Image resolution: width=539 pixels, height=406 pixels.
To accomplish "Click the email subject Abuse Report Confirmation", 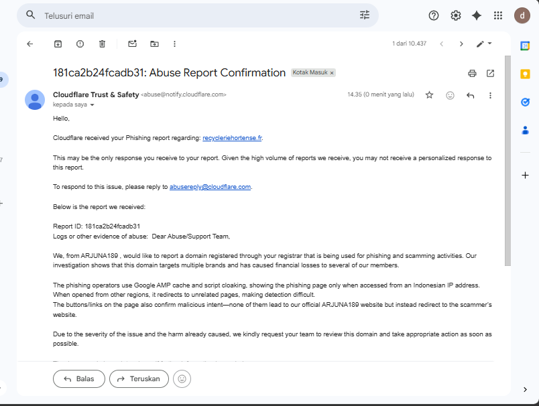I will click(x=169, y=73).
